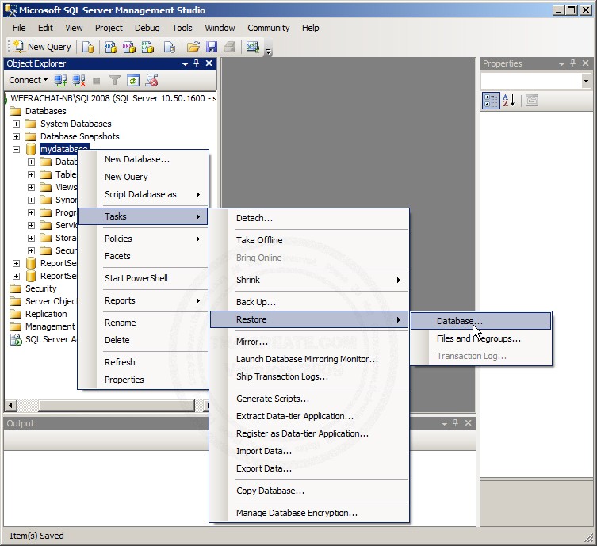Select Back Up... from the Tasks menu
The height and width of the screenshot is (546, 597).
(x=309, y=302)
